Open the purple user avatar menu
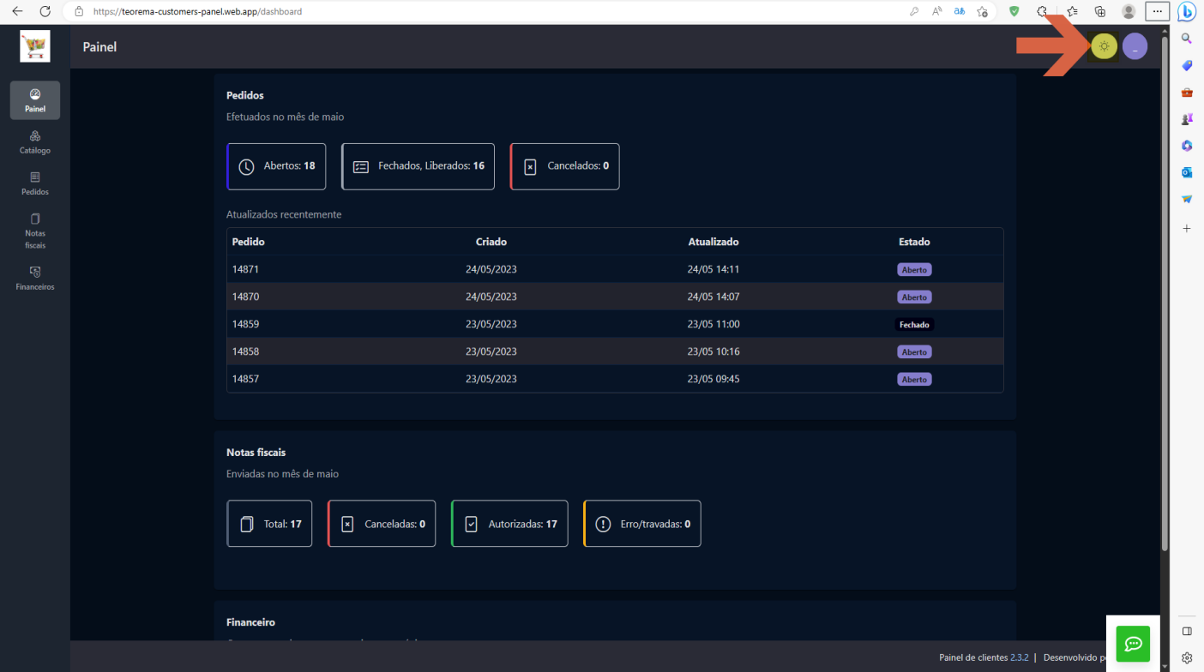 point(1135,46)
